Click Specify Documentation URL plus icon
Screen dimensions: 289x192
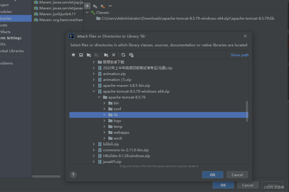(x=95, y=6)
